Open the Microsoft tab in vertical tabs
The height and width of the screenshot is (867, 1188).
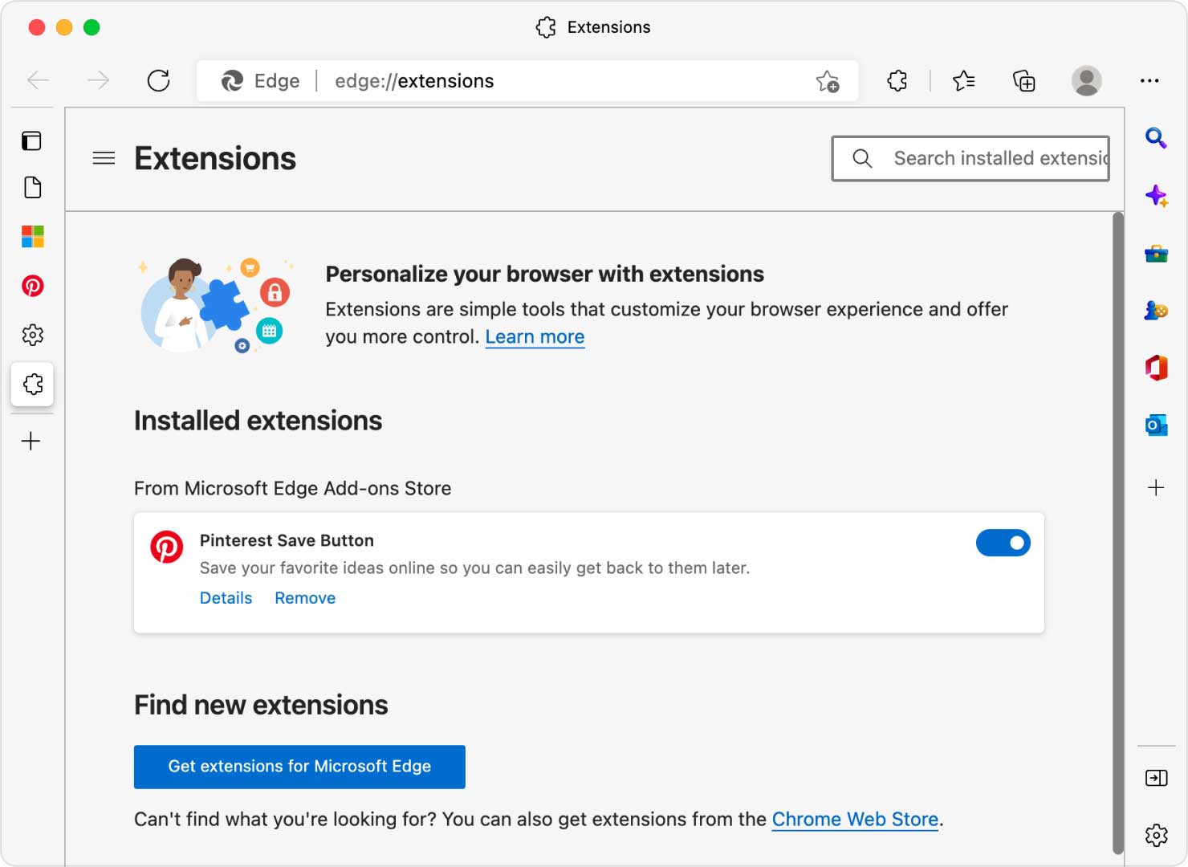[32, 237]
